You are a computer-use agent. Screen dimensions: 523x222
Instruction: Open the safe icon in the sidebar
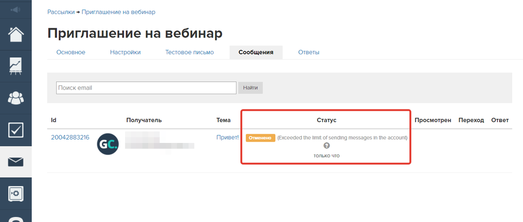click(x=16, y=193)
